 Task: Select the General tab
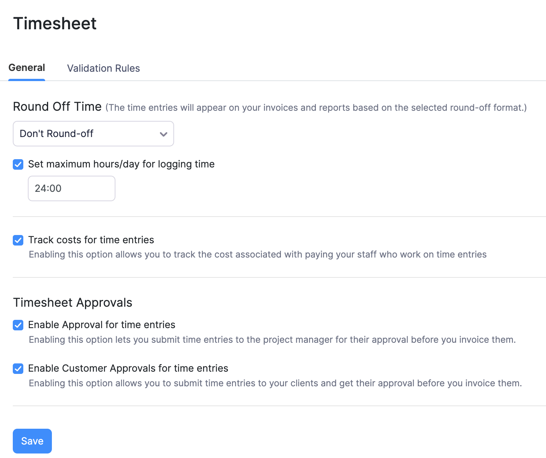coord(26,68)
